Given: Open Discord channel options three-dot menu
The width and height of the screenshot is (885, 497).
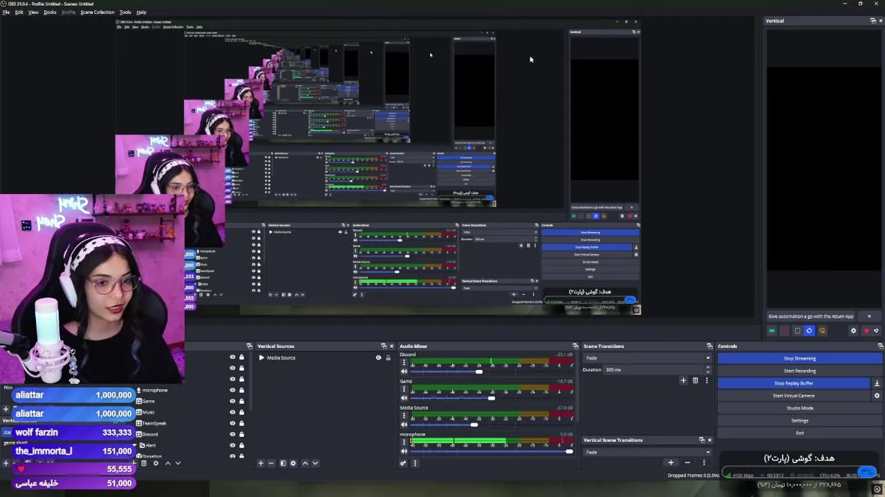Looking at the screenshot, I should pyautogui.click(x=404, y=362).
